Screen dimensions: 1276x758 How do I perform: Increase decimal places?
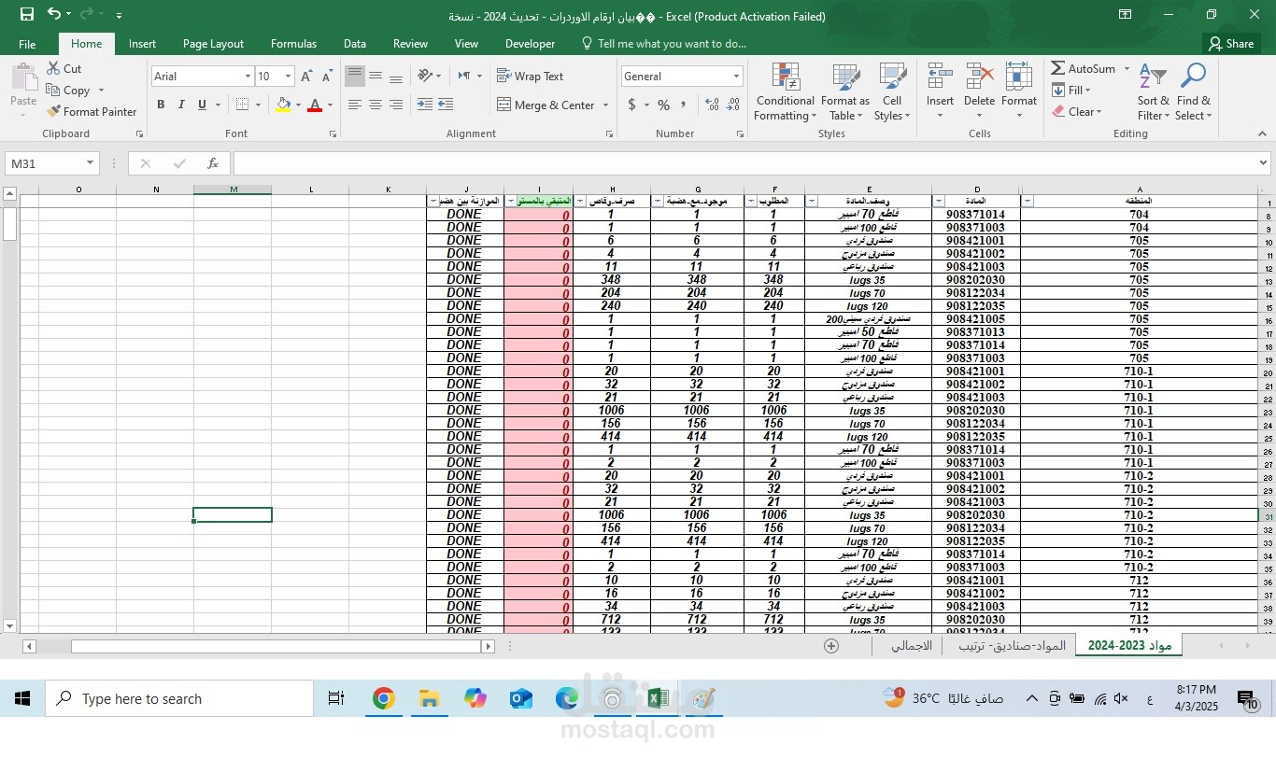coord(712,105)
